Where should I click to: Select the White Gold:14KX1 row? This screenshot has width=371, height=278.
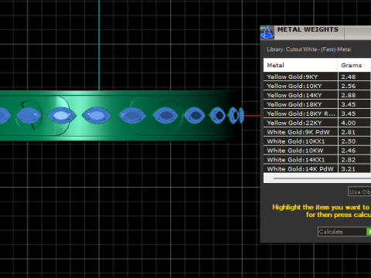click(x=318, y=160)
